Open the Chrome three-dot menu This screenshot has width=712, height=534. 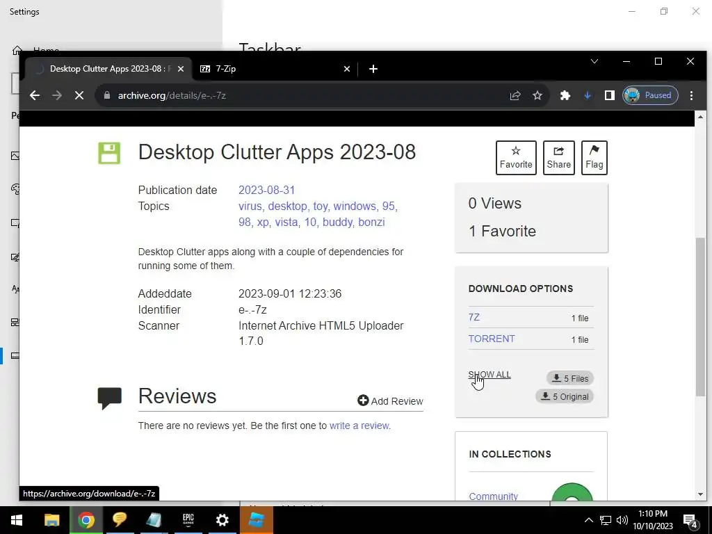click(691, 95)
